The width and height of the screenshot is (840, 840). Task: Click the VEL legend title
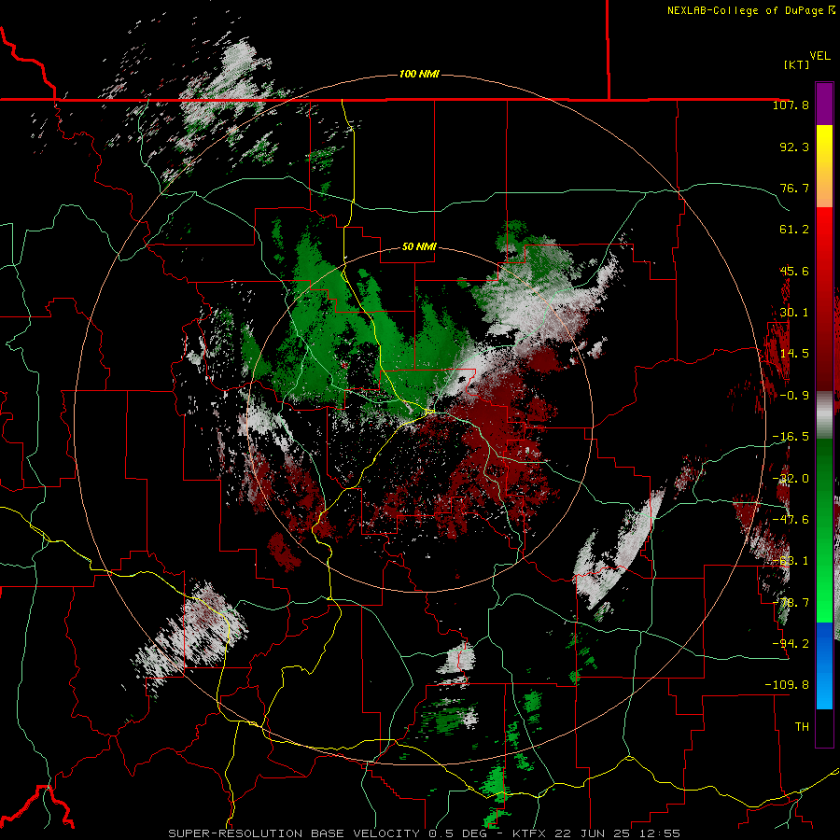(x=819, y=56)
